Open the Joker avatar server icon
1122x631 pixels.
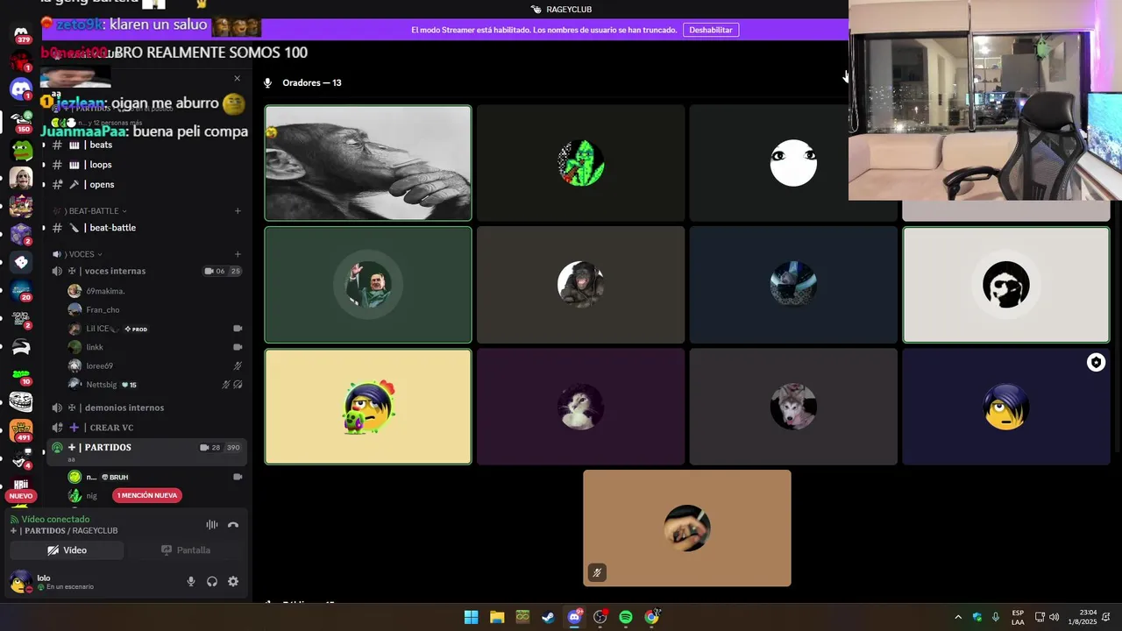pos(21,178)
